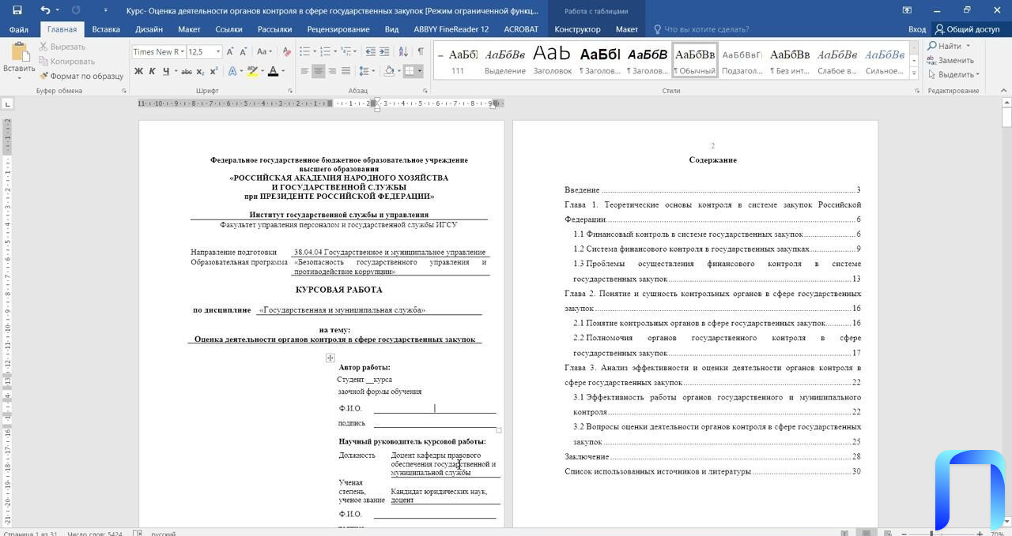The height and width of the screenshot is (536, 1012).
Task: Click the Что вы хотите сделать search box
Action: click(701, 29)
